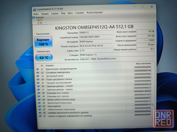Click the 53 °C temperature button
The width and height of the screenshot is (177, 132).
pyautogui.click(x=44, y=58)
